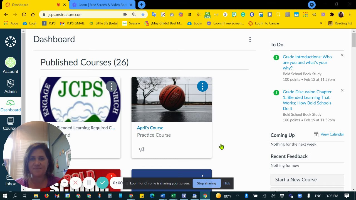
Task: Close the Dashboard browser tab
Action: coord(65,5)
